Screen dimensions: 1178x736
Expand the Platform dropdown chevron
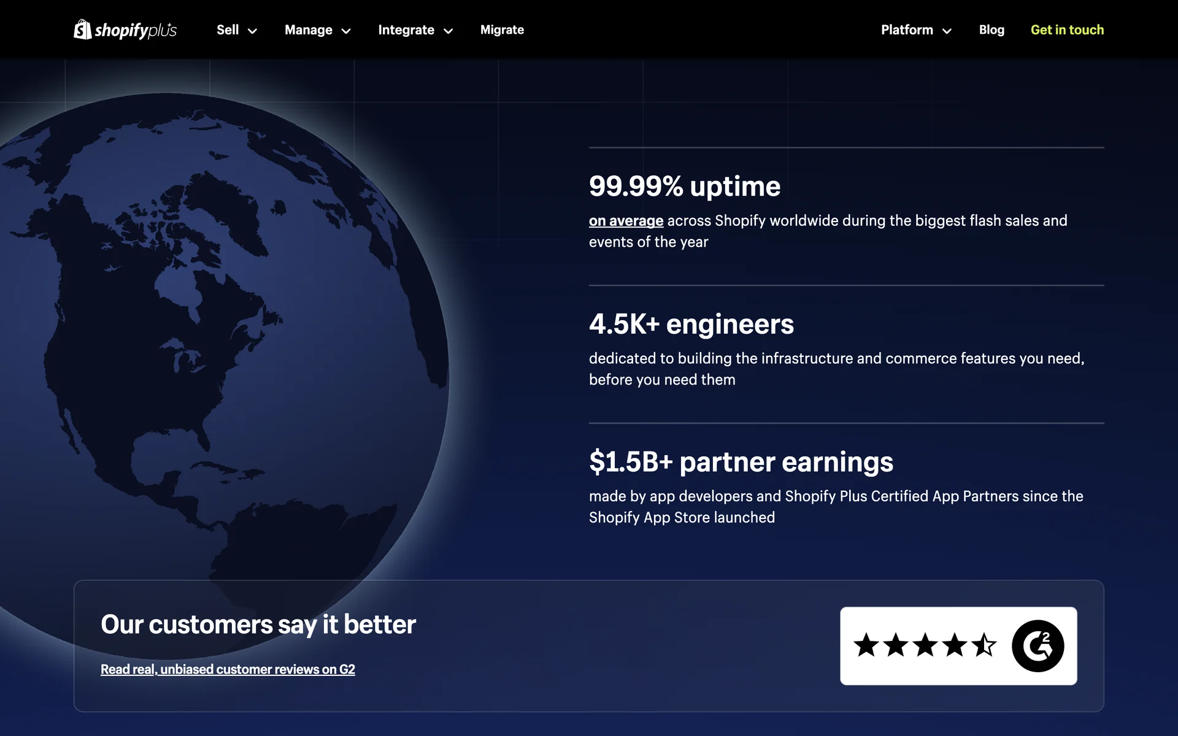point(947,31)
